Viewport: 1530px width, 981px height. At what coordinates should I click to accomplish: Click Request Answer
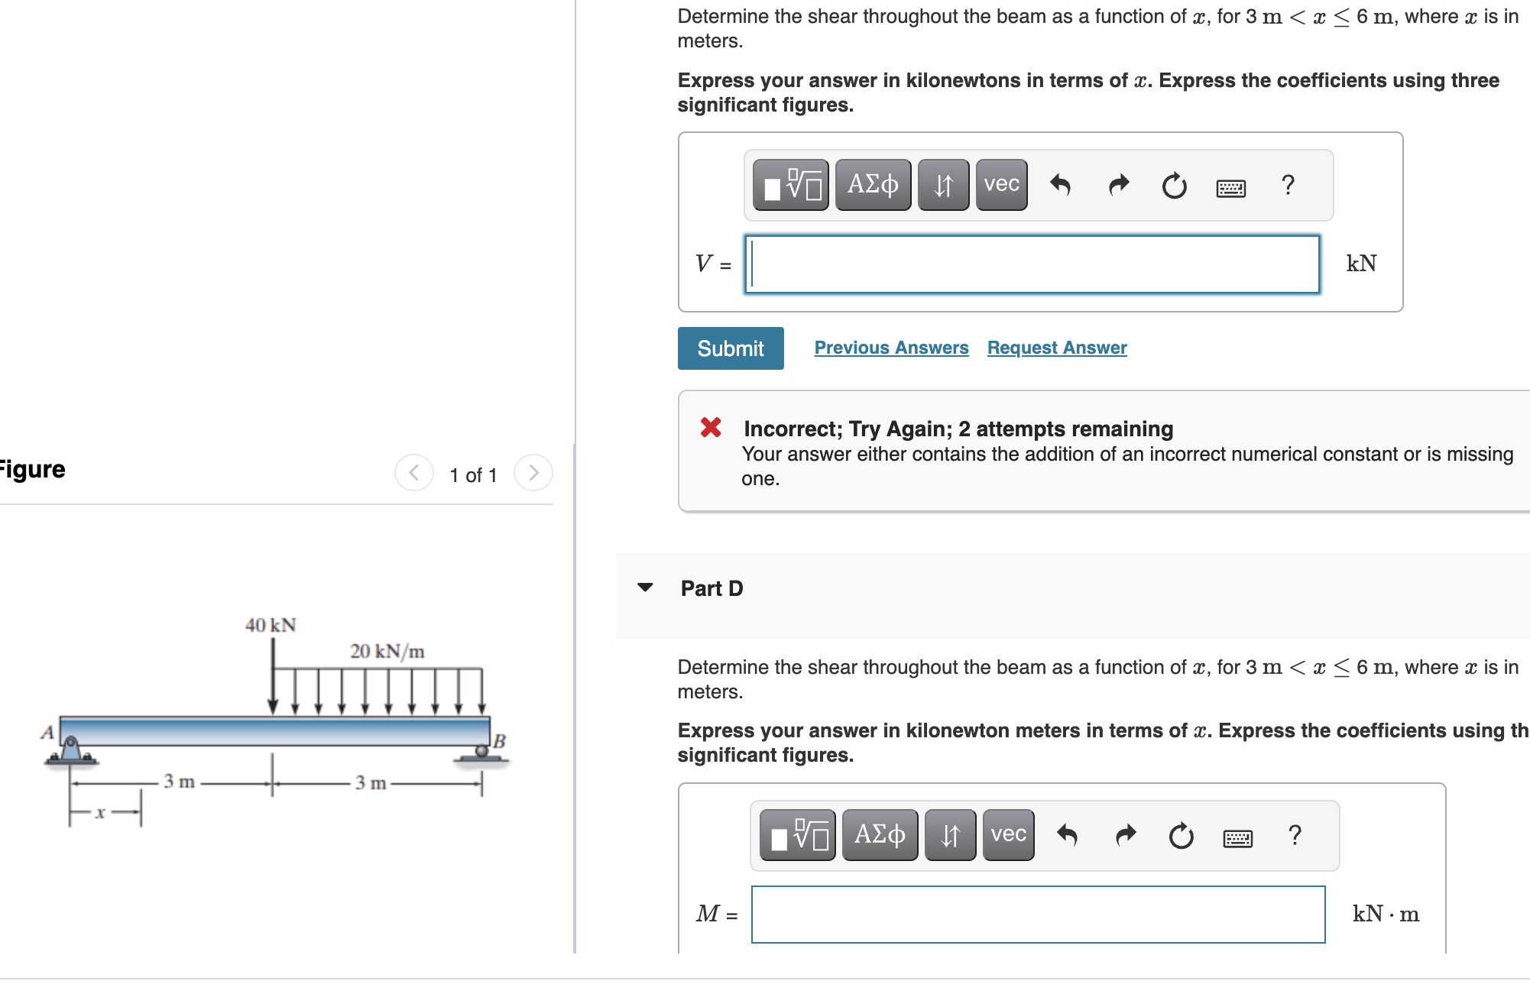click(1056, 348)
